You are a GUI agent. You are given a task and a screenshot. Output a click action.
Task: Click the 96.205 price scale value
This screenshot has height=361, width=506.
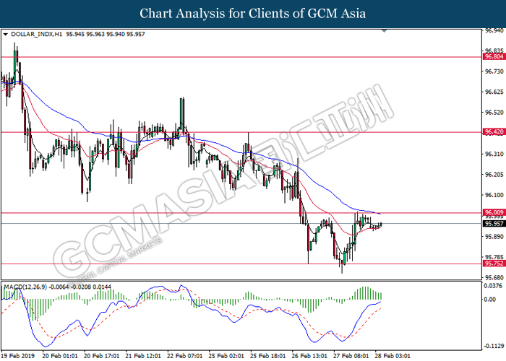coord(494,175)
